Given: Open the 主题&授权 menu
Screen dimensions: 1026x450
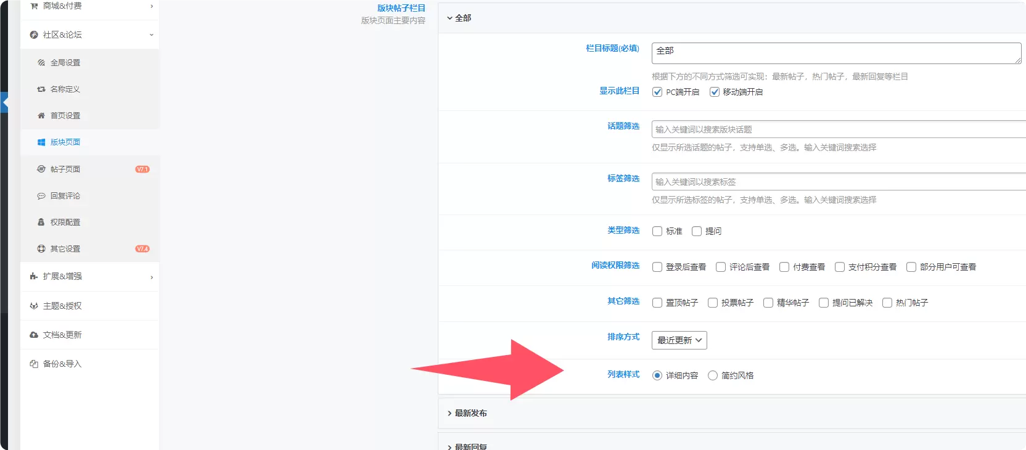Looking at the screenshot, I should tap(89, 306).
